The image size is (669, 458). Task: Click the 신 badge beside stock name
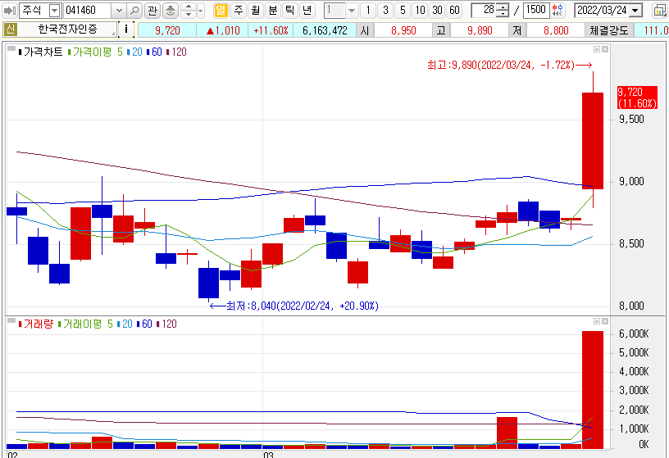click(x=10, y=29)
